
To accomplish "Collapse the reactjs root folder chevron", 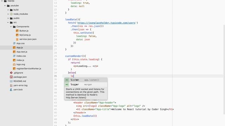I will click(x=2, y=1).
